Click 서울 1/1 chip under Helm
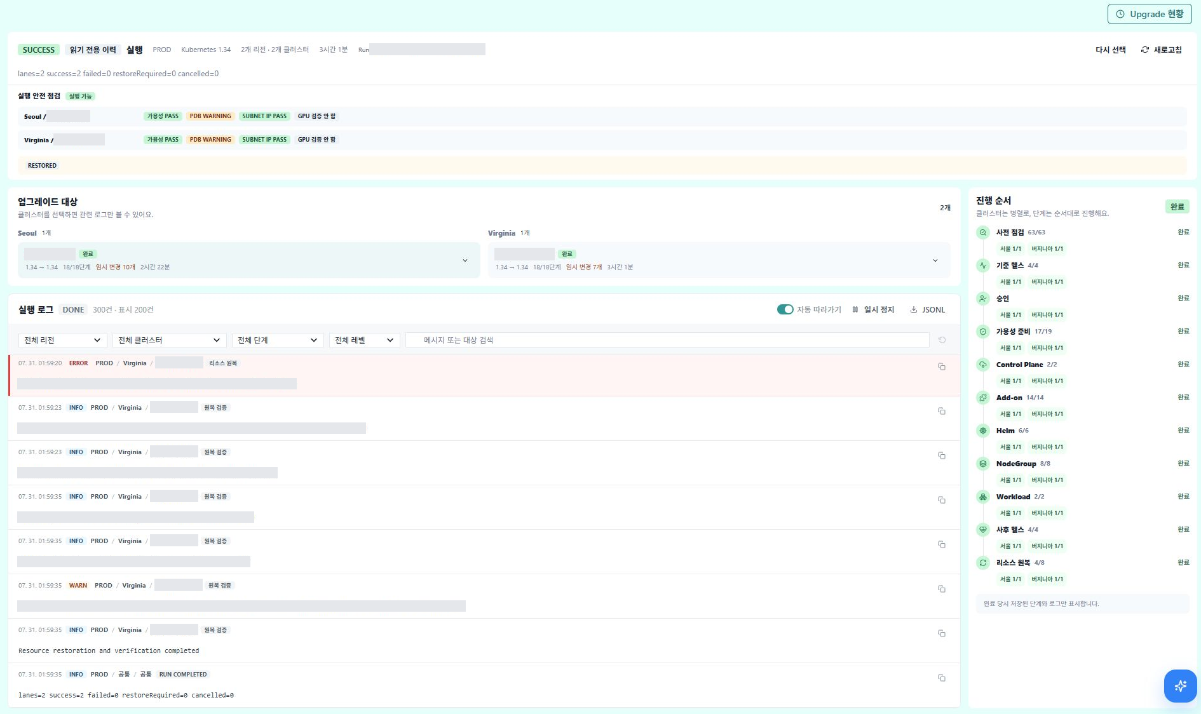The width and height of the screenshot is (1201, 714). click(1010, 447)
